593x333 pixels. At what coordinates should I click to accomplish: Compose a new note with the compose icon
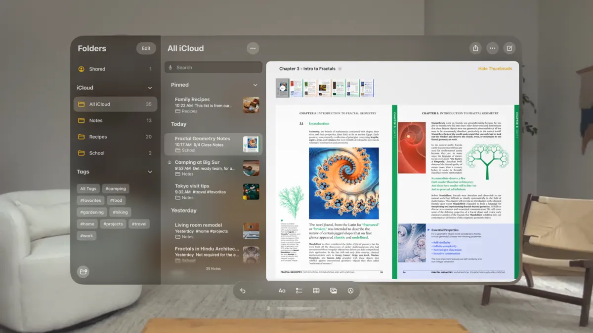click(509, 48)
